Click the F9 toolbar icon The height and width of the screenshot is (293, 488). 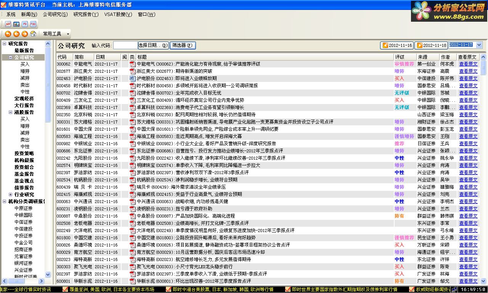point(25,24)
